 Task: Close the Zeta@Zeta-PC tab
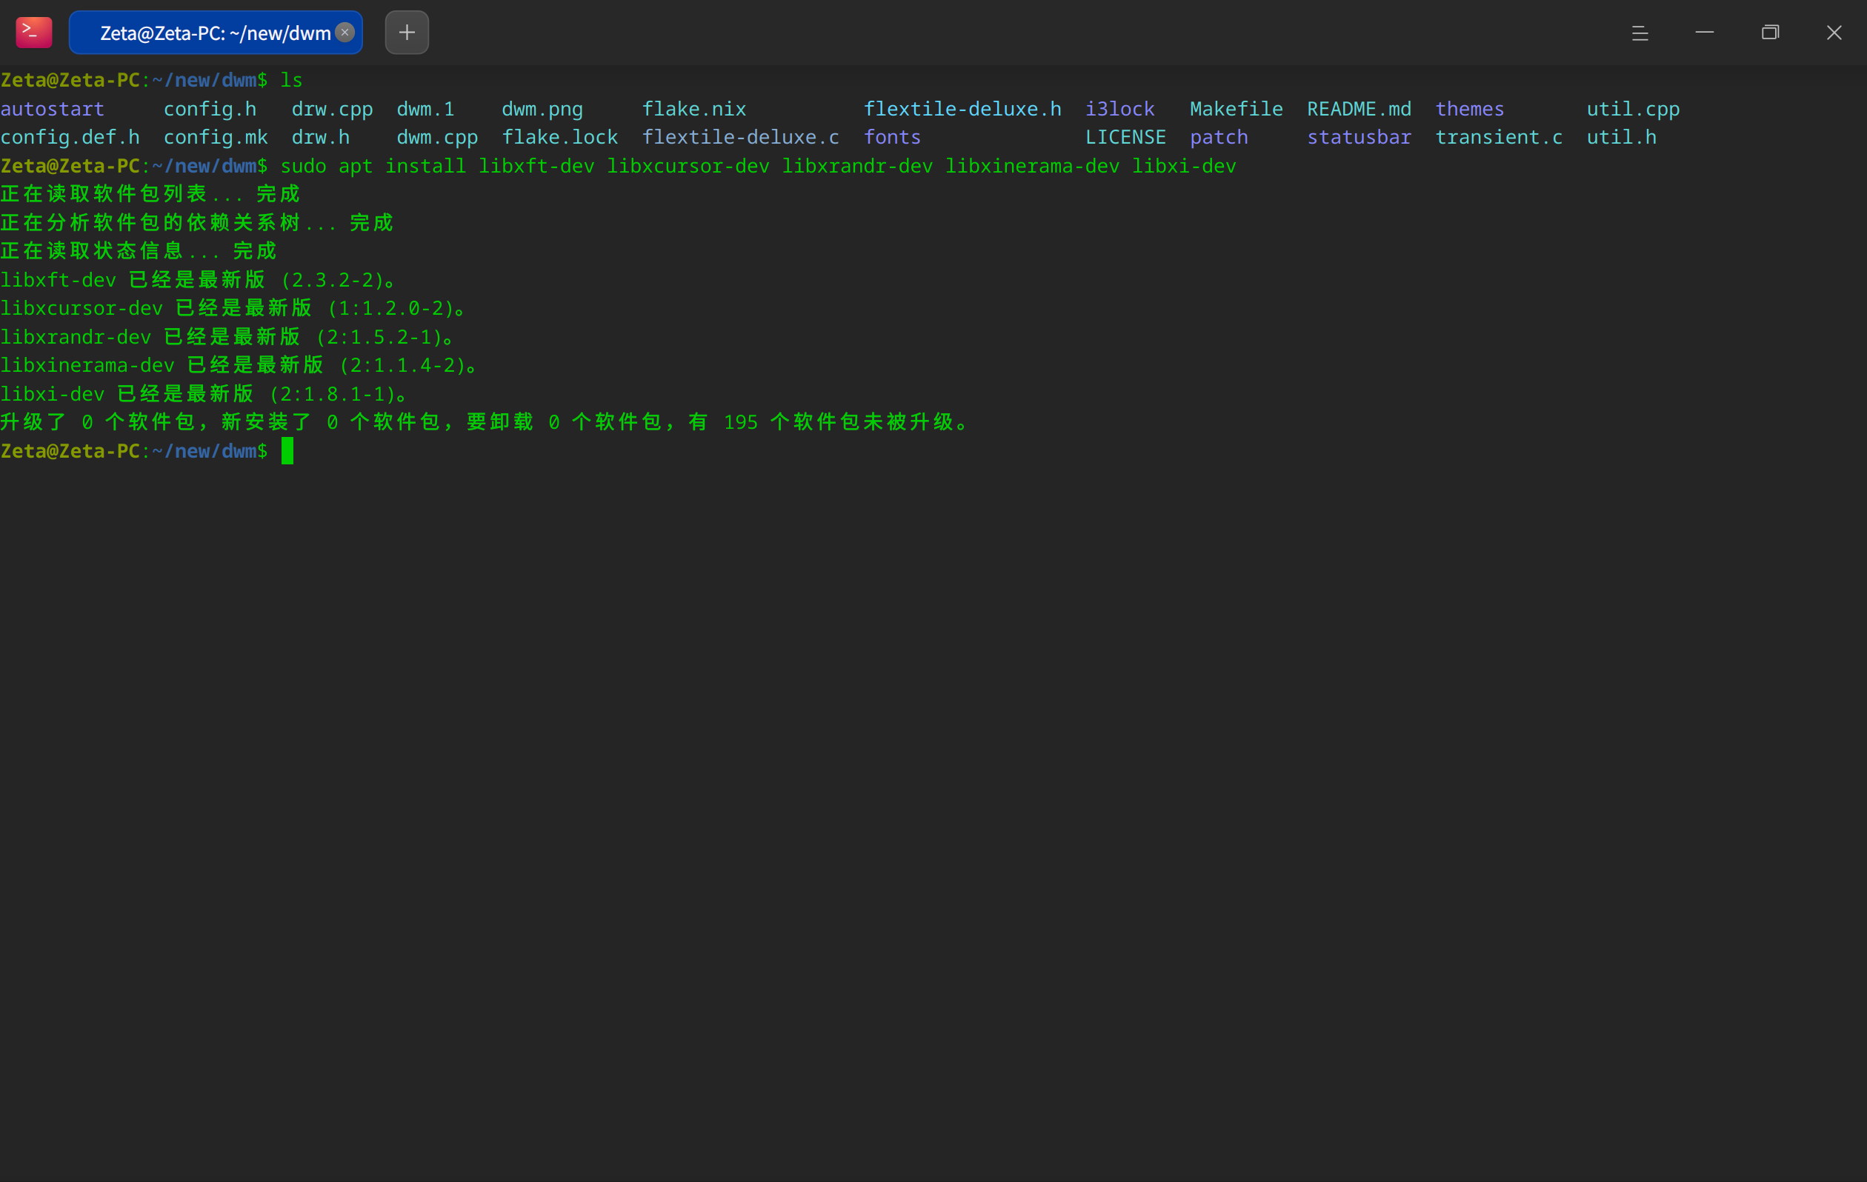point(345,33)
